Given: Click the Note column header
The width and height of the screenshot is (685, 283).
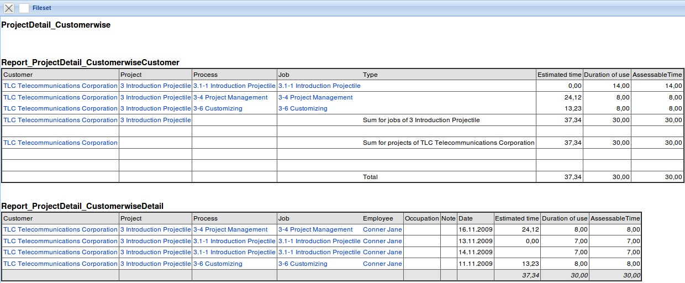Looking at the screenshot, I should (x=448, y=218).
